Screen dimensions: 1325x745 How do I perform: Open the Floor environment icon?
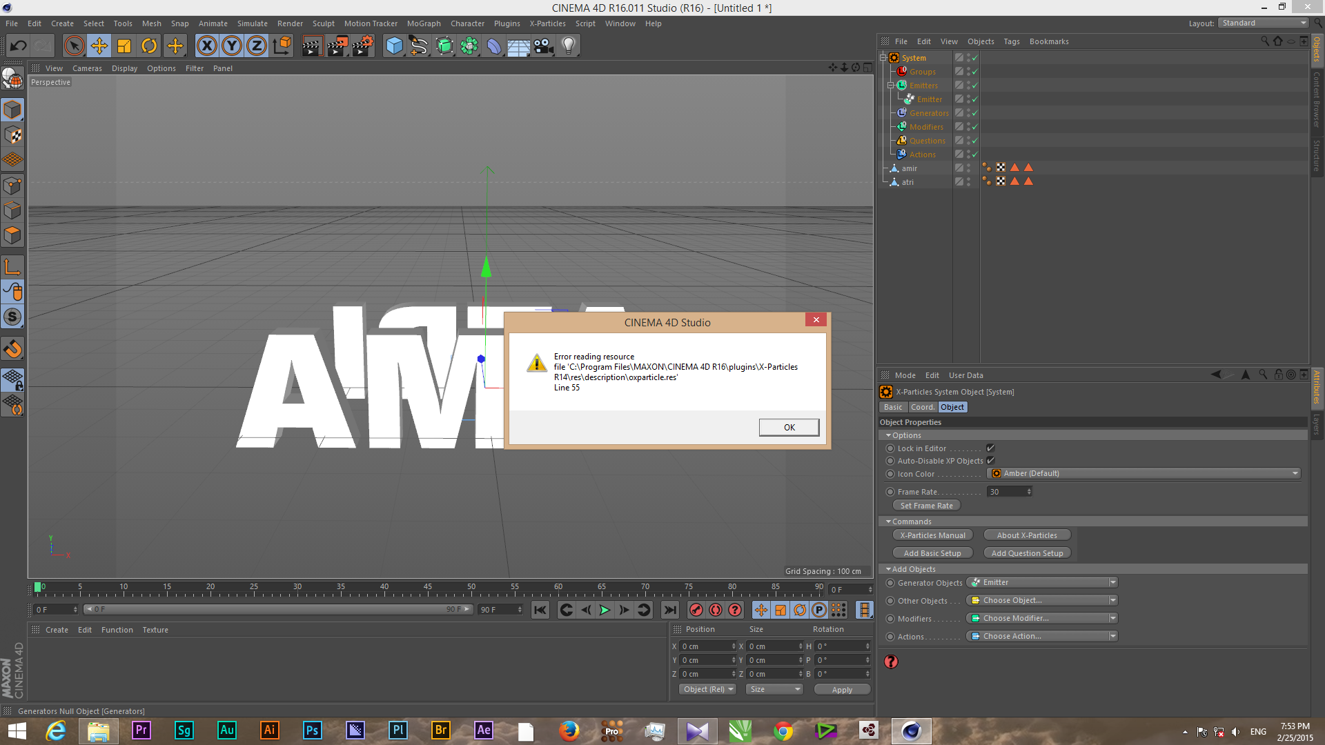click(x=518, y=46)
